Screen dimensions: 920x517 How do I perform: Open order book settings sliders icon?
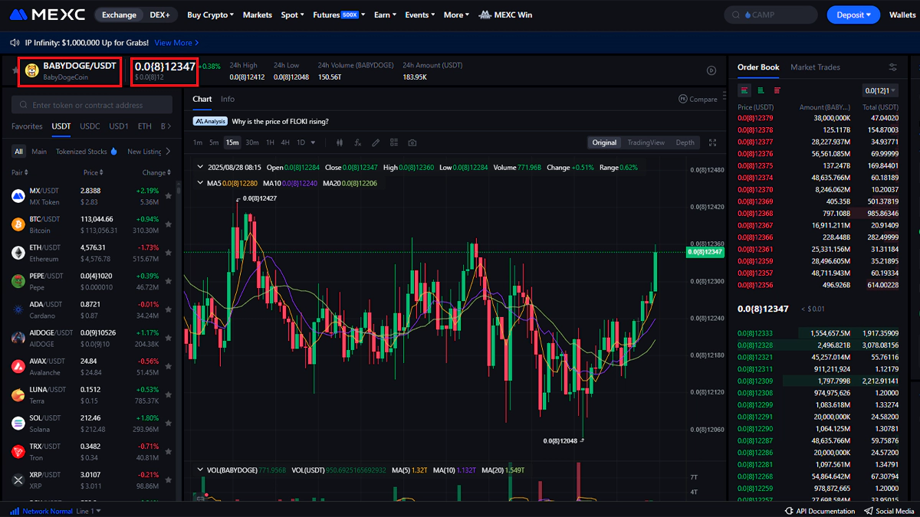(x=893, y=67)
